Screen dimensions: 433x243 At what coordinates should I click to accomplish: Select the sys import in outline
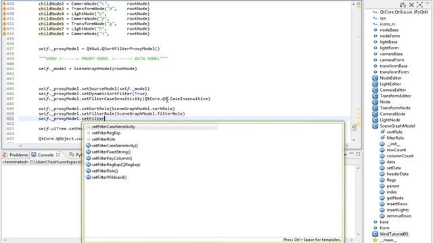click(x=383, y=18)
